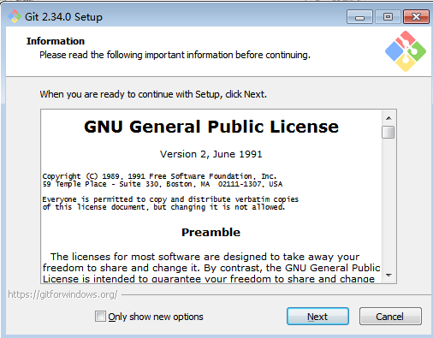Maximize the Git Setup window
This screenshot has height=338, width=433.
click(x=388, y=17)
